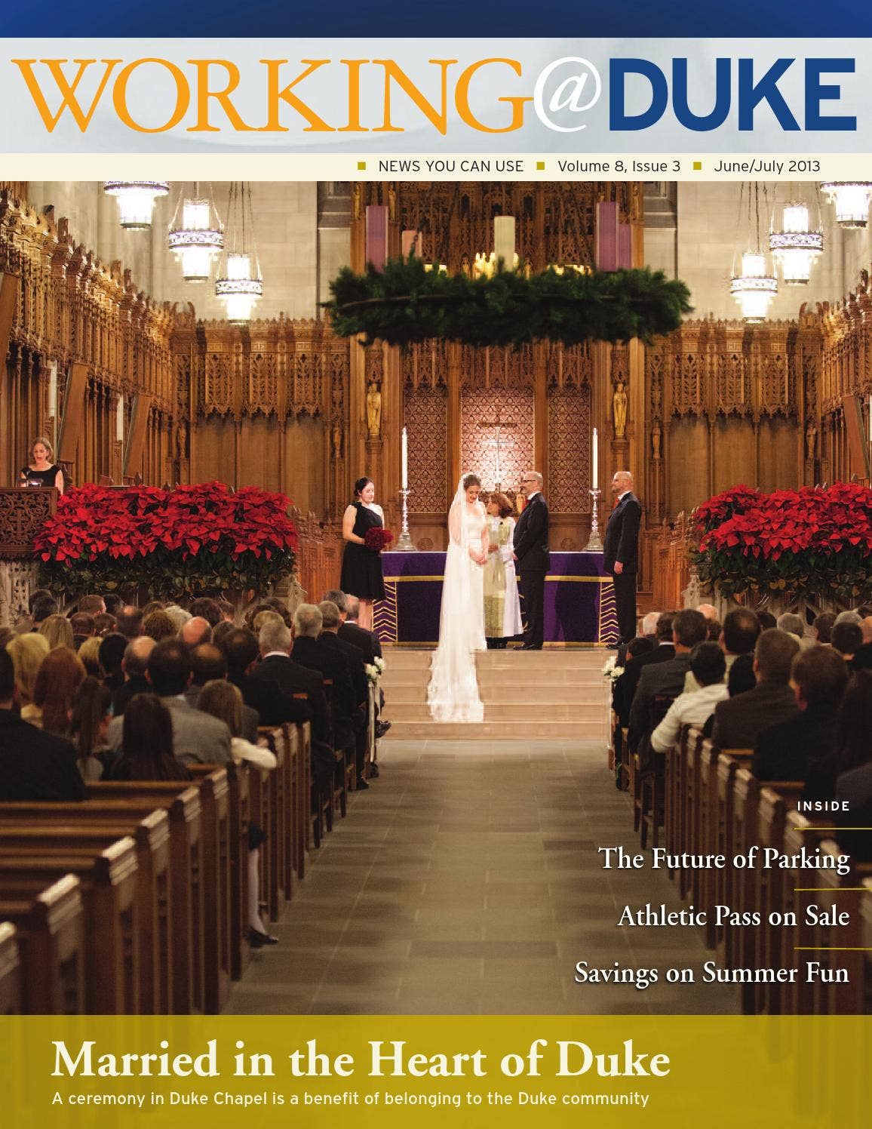Open the "Athletic Pass on Sale" story
Screen dimensions: 872x1129
point(733,916)
